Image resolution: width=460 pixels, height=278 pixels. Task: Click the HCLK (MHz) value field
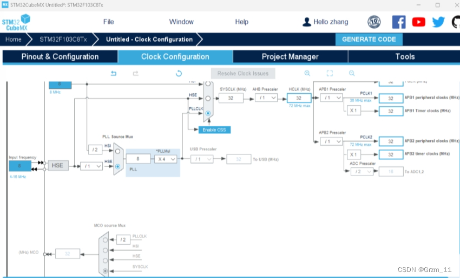point(299,98)
